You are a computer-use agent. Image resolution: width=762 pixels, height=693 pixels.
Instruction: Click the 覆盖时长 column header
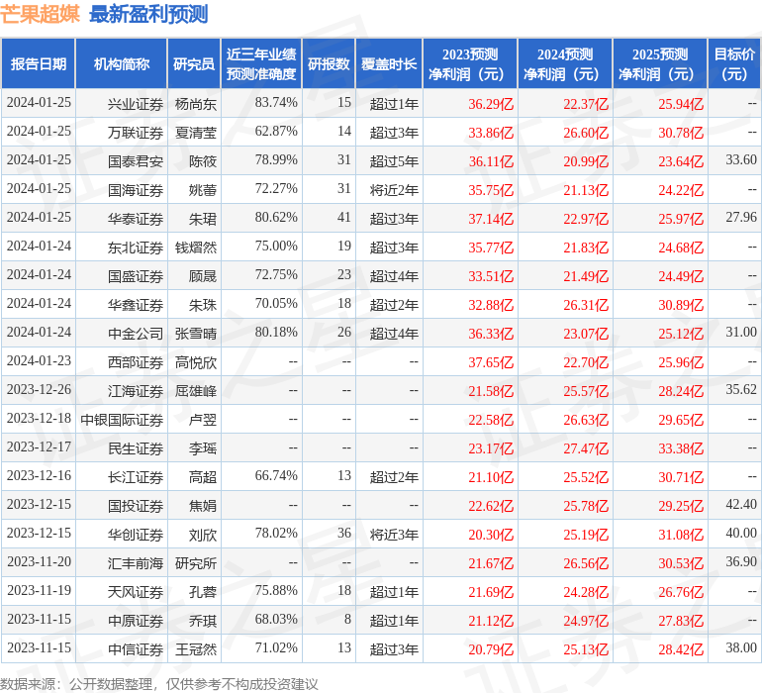(389, 63)
